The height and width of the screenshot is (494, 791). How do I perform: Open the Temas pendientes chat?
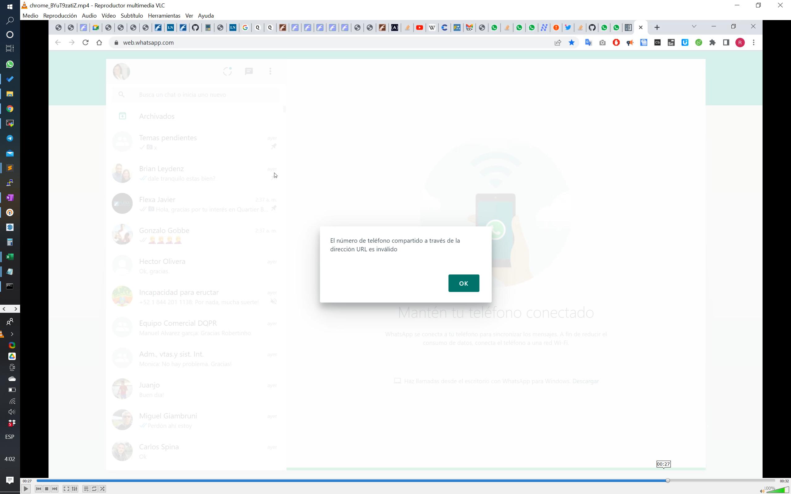[x=196, y=142]
